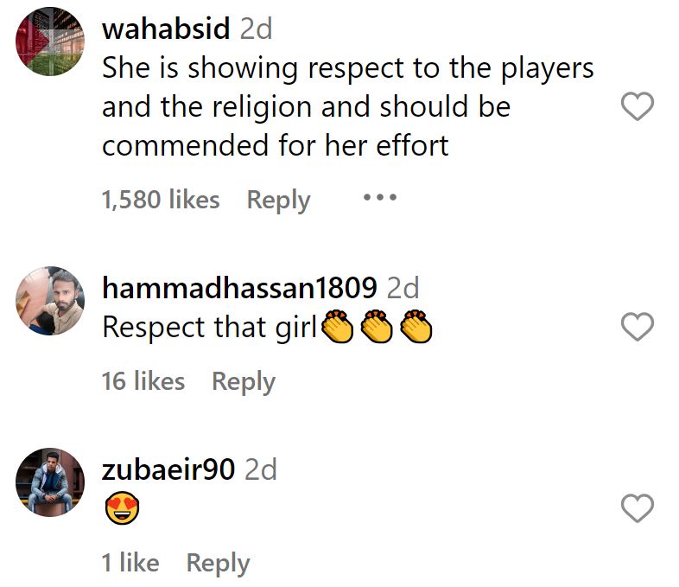Open wahabsid's profile picture
The image size is (679, 587).
[x=50, y=41]
